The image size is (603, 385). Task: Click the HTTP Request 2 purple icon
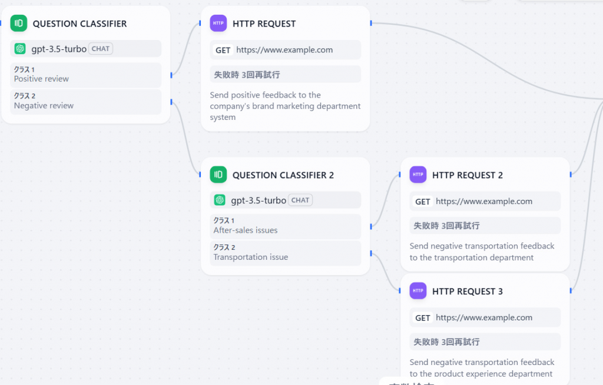tap(418, 175)
